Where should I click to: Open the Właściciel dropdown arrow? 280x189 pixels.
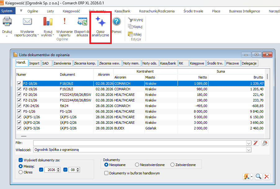[249, 150]
